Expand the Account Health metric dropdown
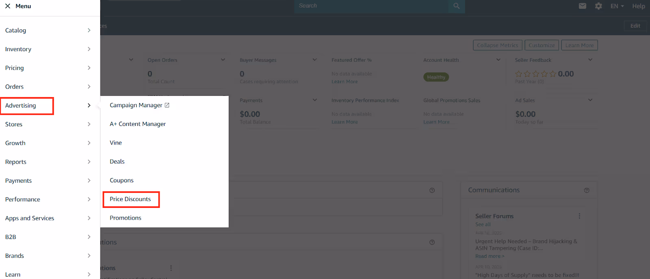650x279 pixels. (x=498, y=60)
